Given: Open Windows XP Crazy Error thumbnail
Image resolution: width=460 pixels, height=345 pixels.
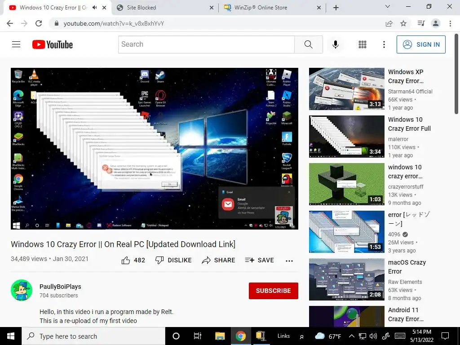Looking at the screenshot, I should point(347,89).
